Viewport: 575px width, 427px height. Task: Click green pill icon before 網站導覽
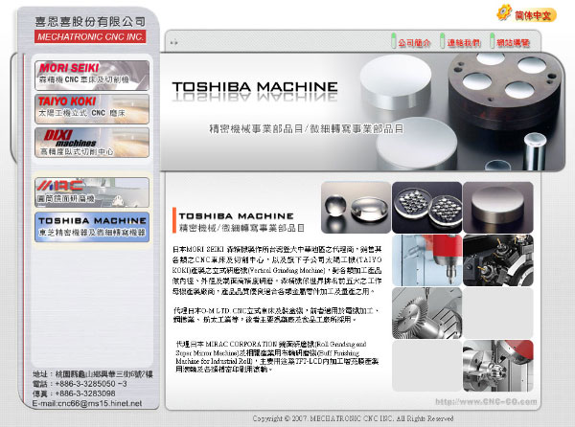(493, 40)
